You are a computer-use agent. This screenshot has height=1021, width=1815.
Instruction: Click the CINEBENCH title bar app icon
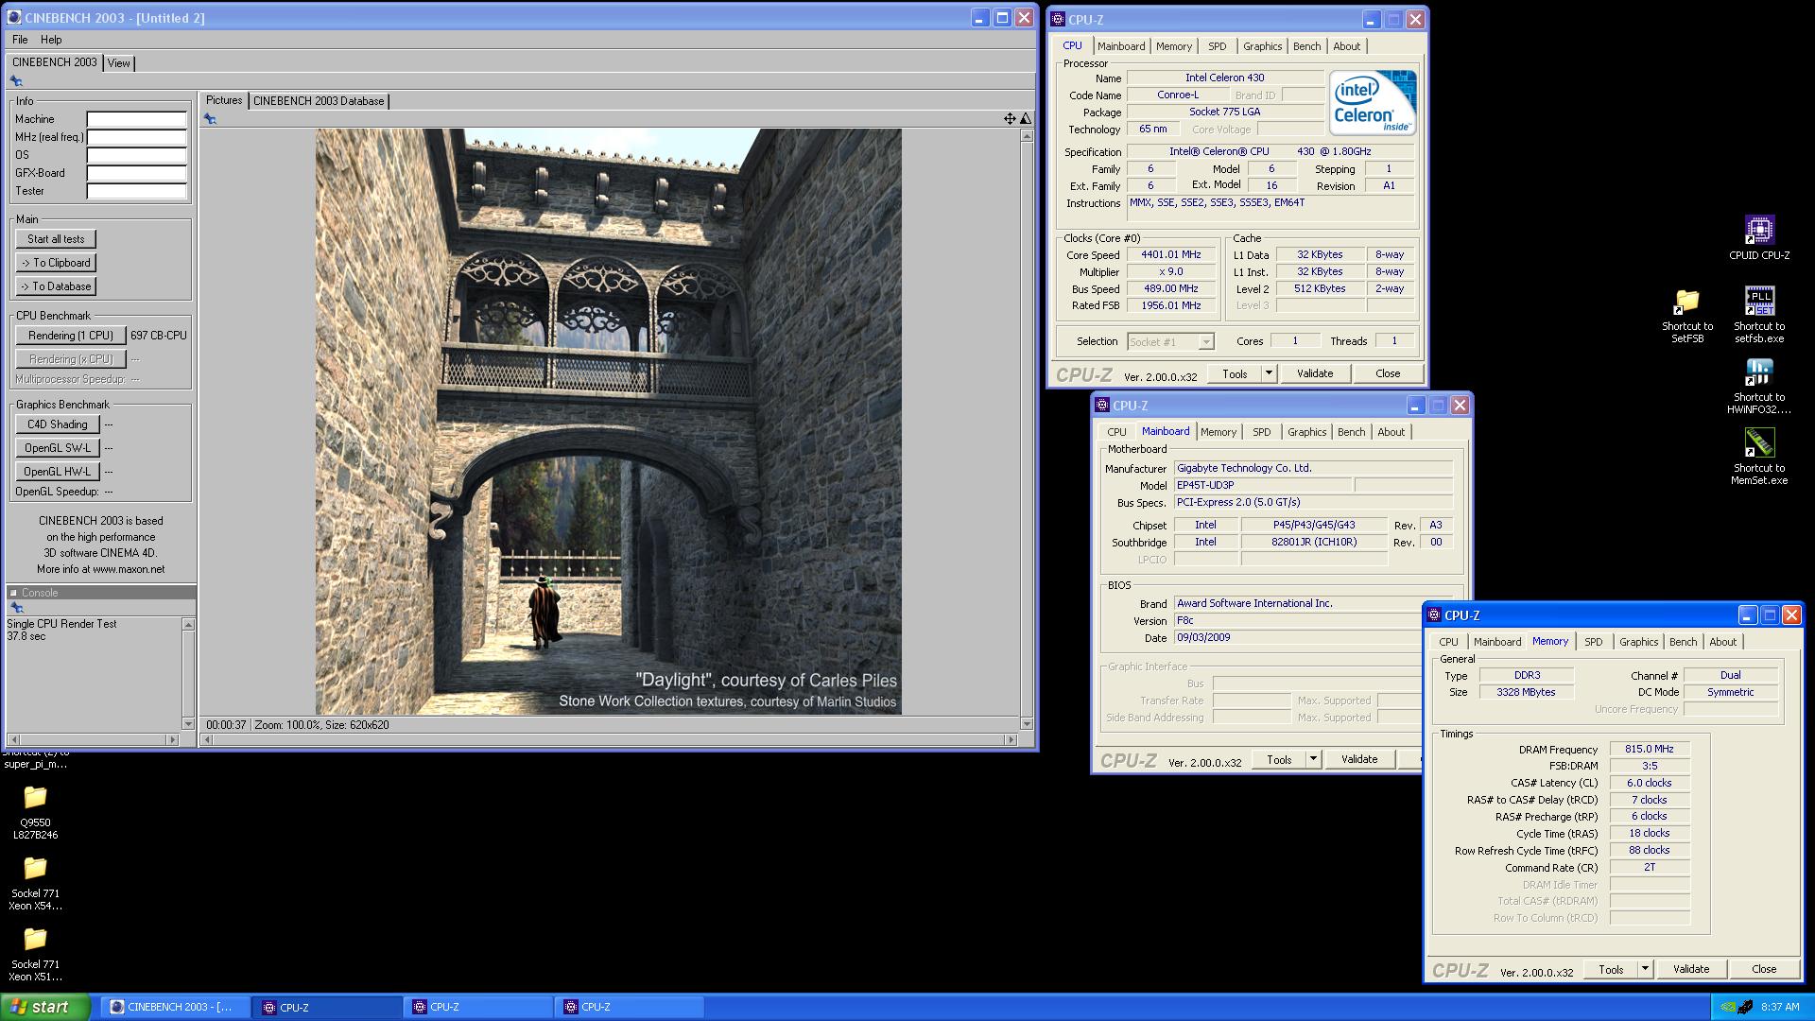tap(15, 18)
